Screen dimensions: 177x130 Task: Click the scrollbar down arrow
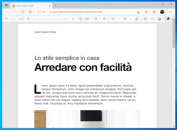(174, 127)
